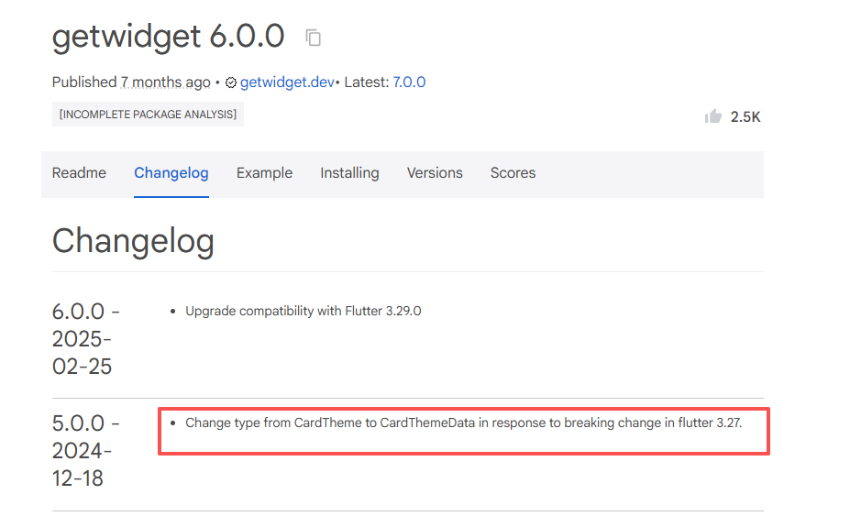Click the CardThemeData breaking change entry

[463, 423]
